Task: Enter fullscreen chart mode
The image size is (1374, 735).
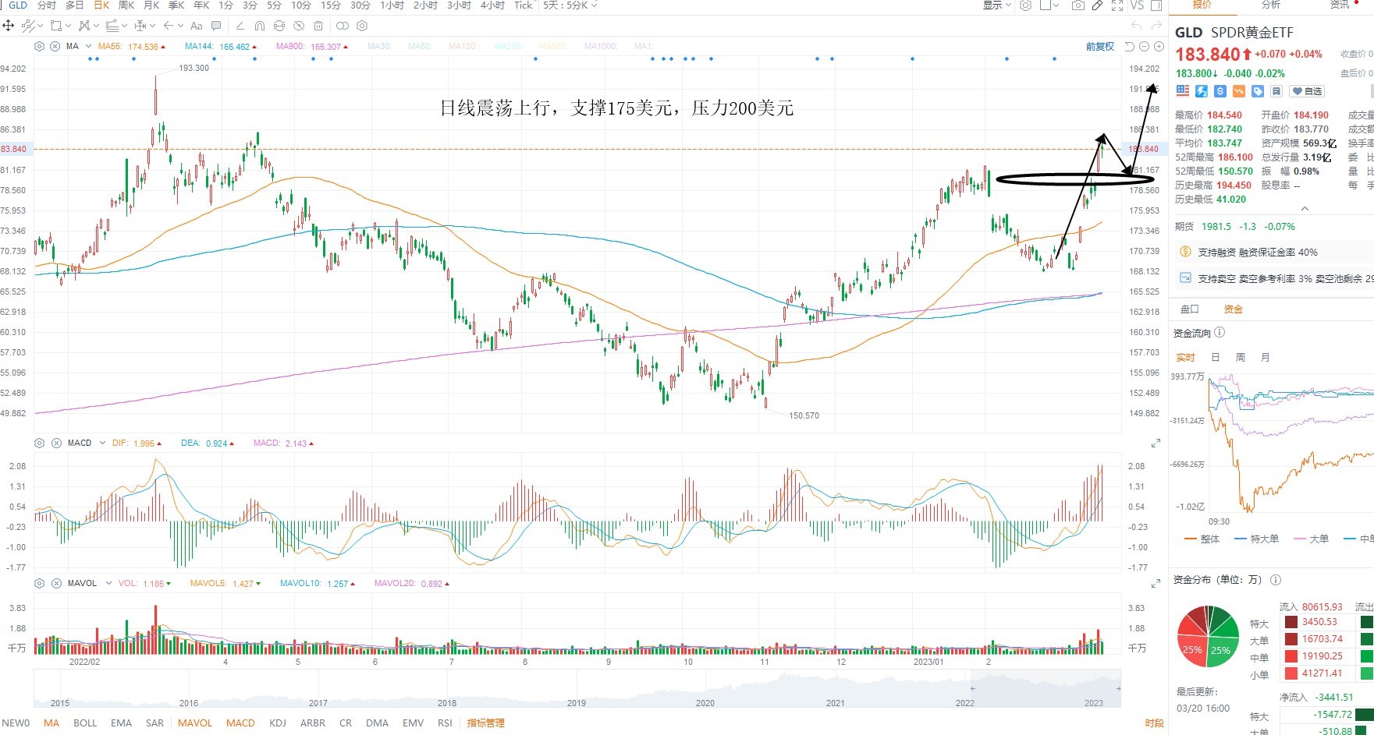Action: coord(1117,5)
